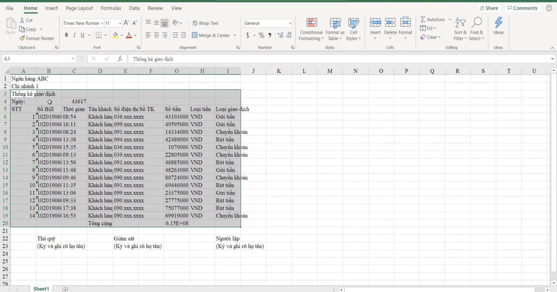Toggle underline formatting

(x=82, y=35)
